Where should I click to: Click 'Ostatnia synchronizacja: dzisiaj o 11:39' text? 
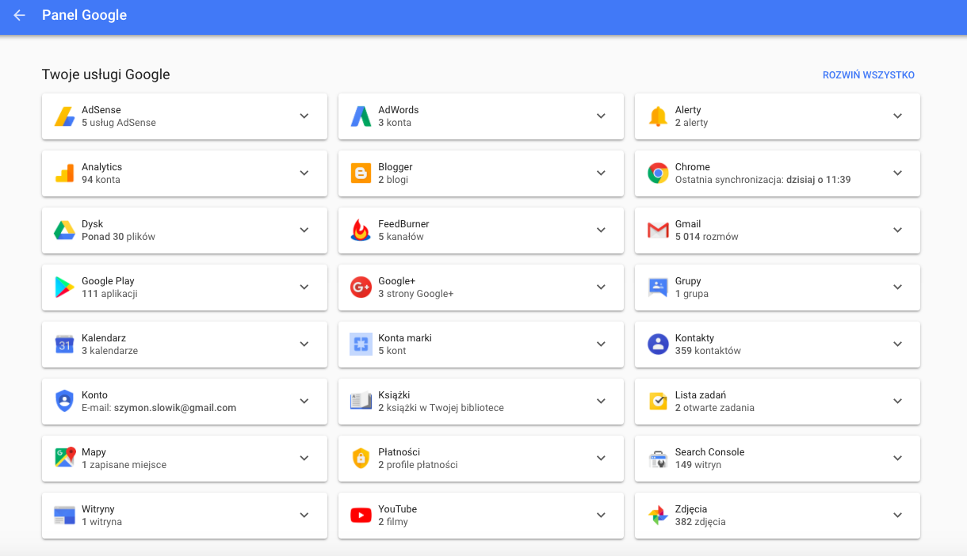pos(763,180)
